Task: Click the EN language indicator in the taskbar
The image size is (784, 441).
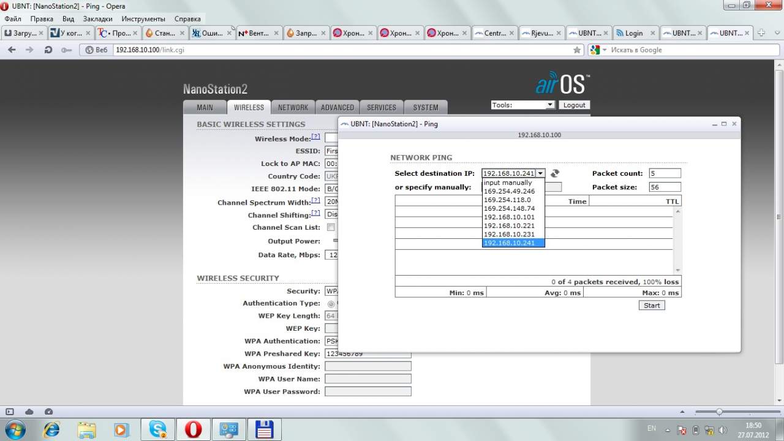Action: [x=652, y=428]
